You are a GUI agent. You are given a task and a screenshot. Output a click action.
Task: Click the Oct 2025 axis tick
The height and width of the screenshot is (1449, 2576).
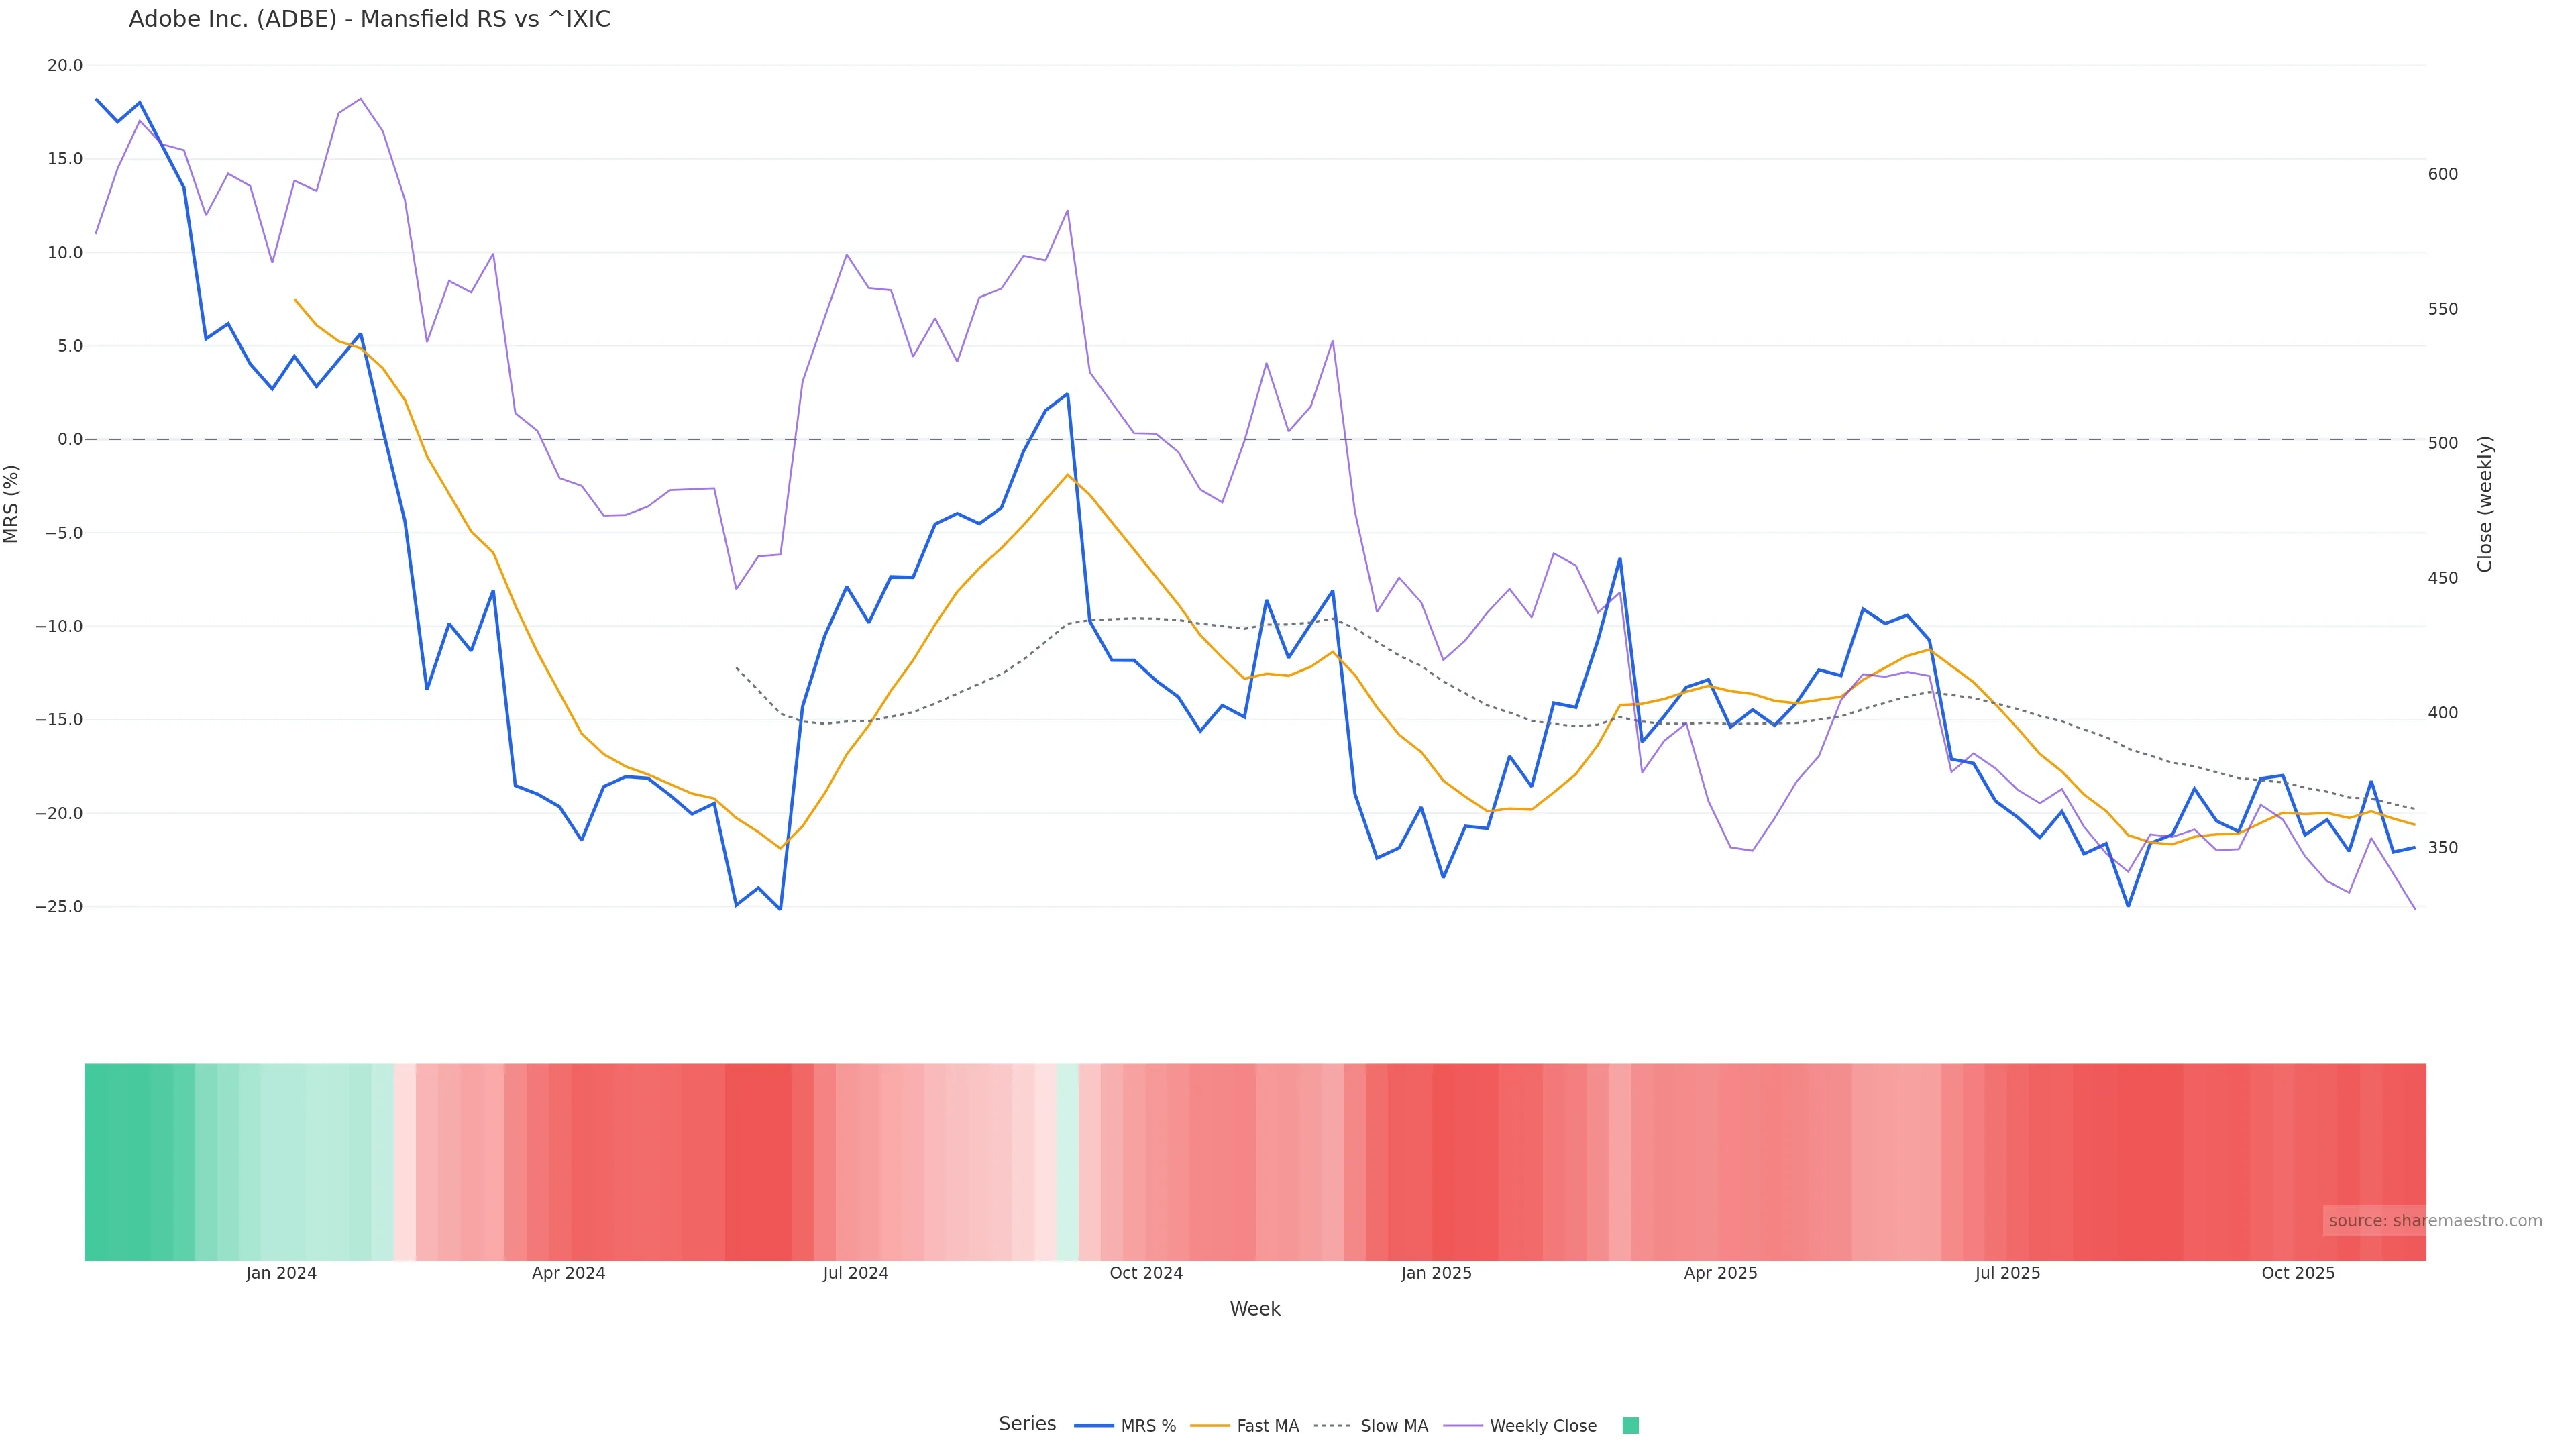pos(2298,1273)
